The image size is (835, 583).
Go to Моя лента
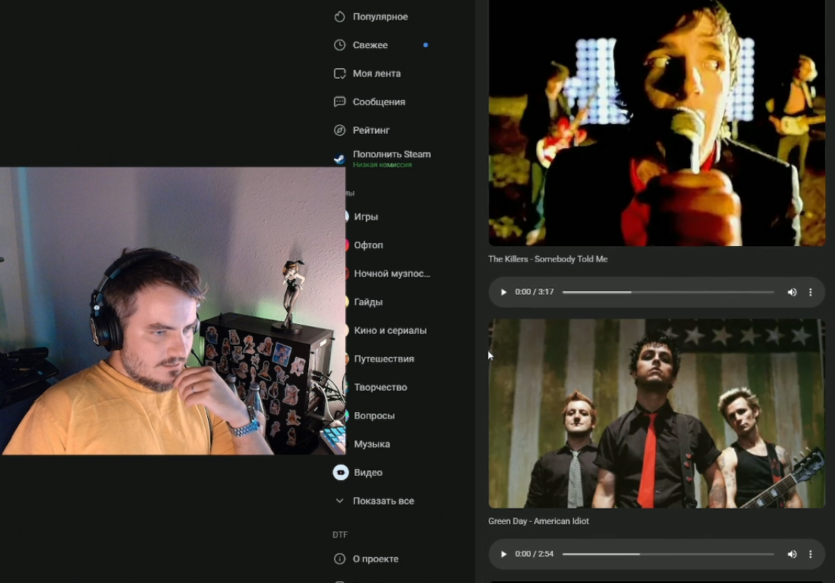point(376,74)
